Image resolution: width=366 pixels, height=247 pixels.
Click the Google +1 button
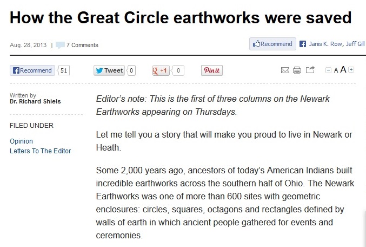click(161, 70)
